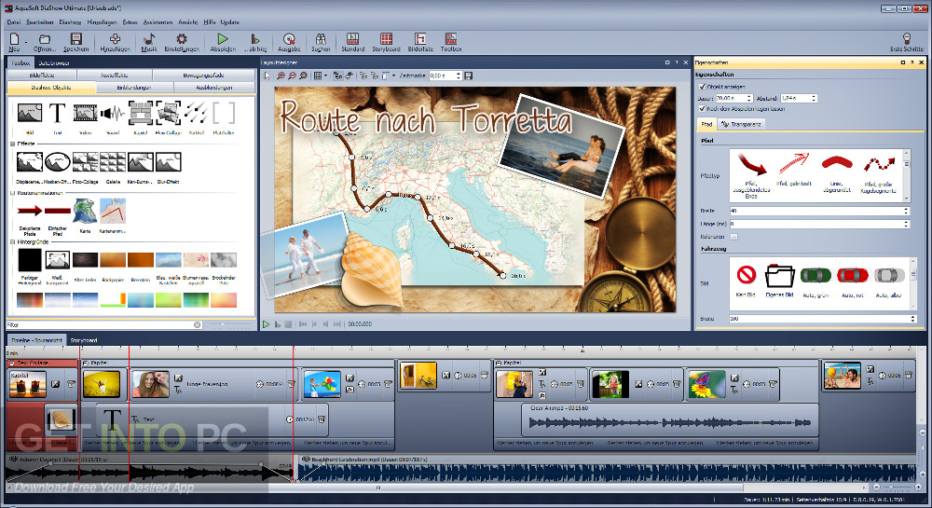The image size is (932, 508).
Task: Select the Kapitel object icon in Toolbox
Action: (141, 112)
